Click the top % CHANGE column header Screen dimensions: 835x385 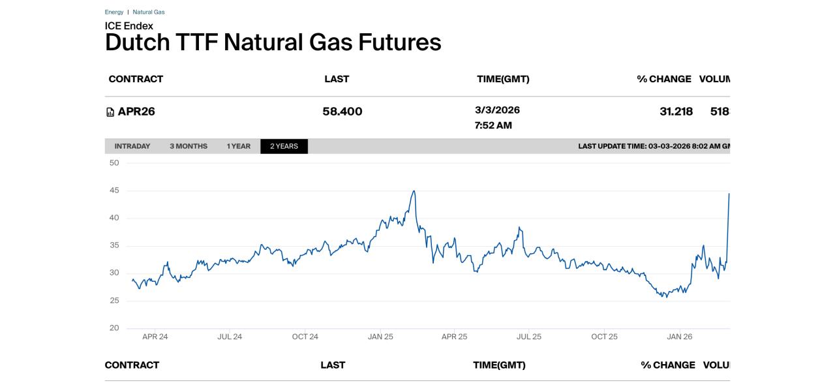(x=664, y=79)
